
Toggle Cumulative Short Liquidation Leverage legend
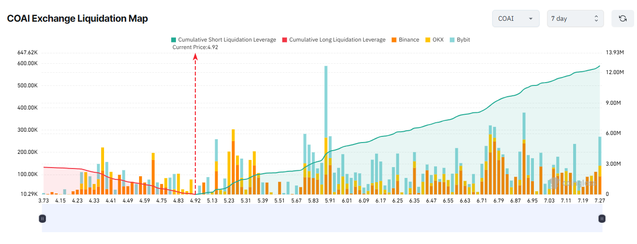227,40
